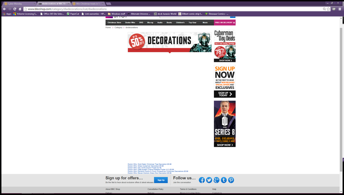Open the Adblock Plus extension icon
The image size is (344, 195).
pyautogui.click(x=334, y=9)
